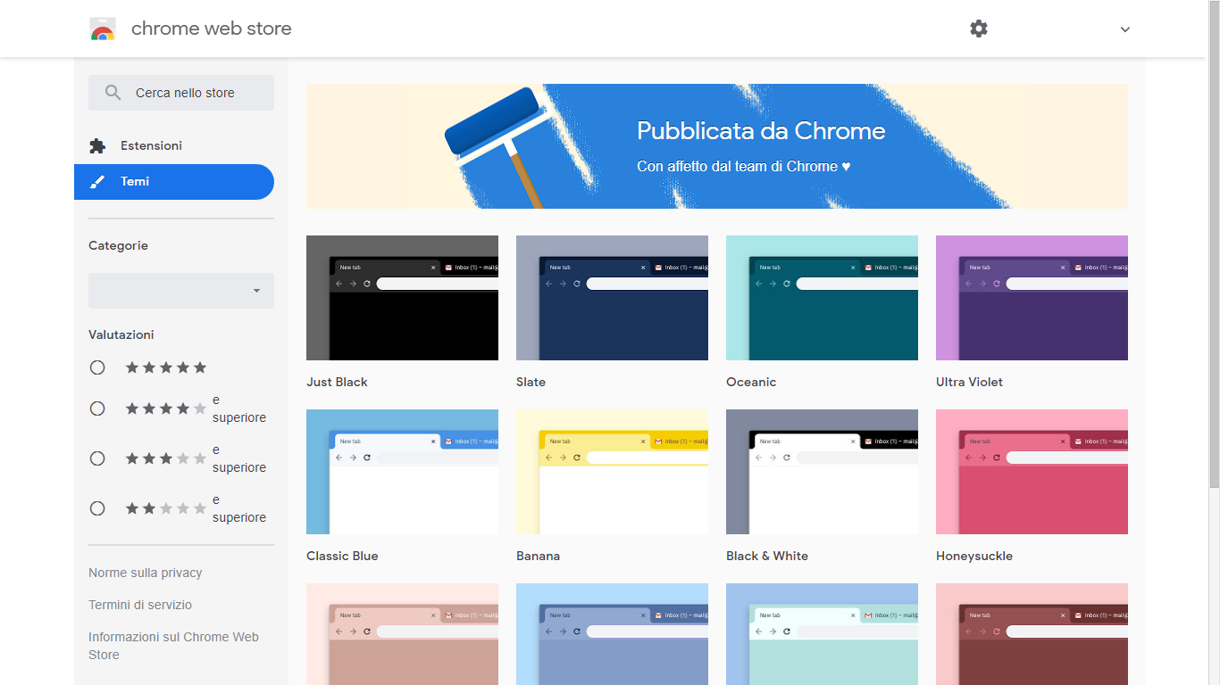Click the 'Slate' theme title
This screenshot has width=1220, height=685.
531,382
